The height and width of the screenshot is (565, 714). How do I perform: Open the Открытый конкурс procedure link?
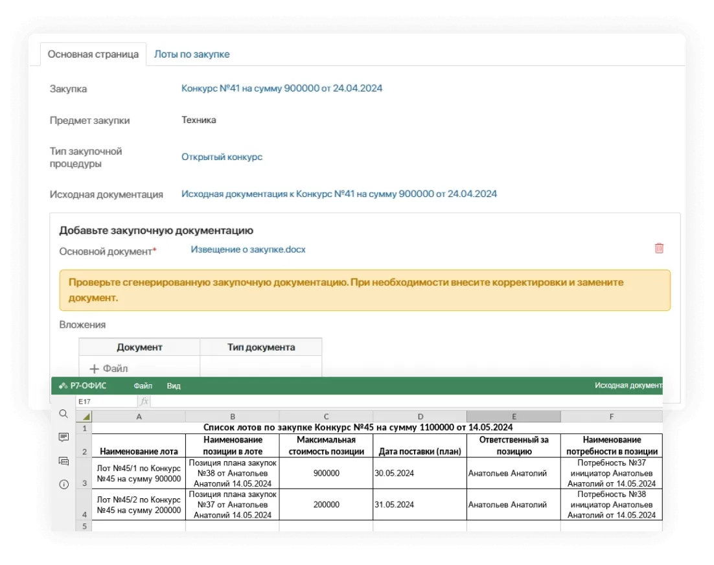[222, 157]
